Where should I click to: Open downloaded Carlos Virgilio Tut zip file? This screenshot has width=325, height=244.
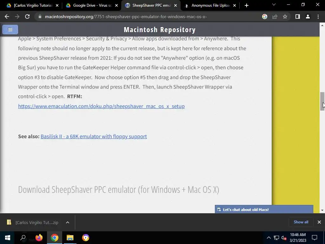[33, 222]
